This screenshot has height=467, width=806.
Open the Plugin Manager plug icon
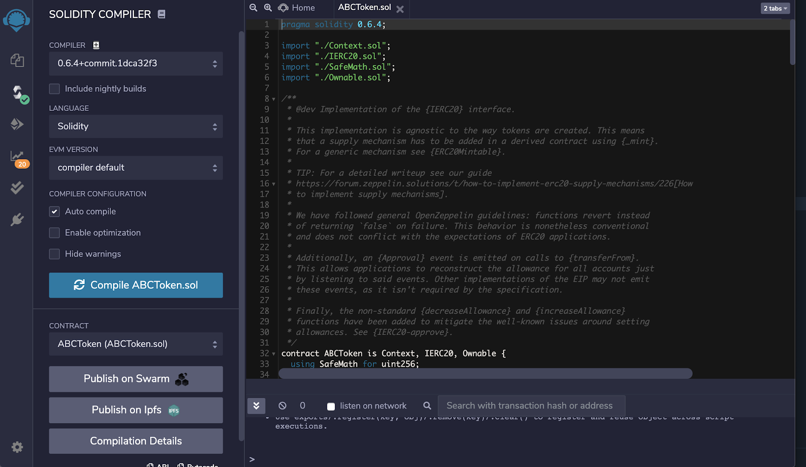pos(17,220)
